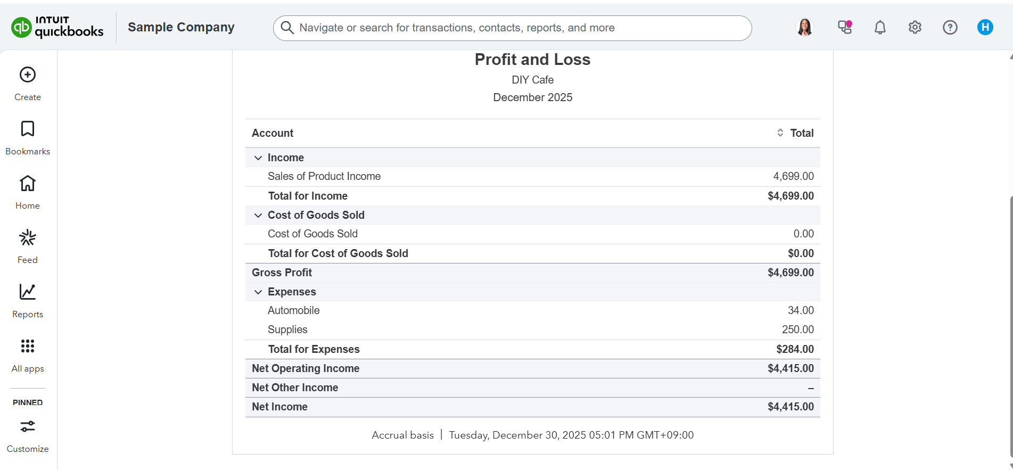Open the Feed section
Screen dimensions: 1013x470
(x=28, y=238)
